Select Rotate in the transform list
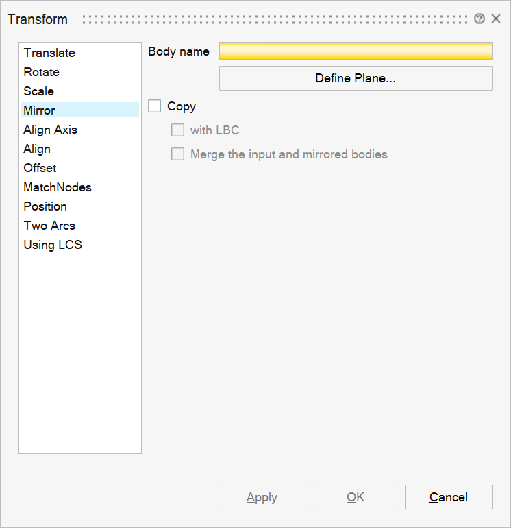Viewport: 511px width, 528px height. [41, 72]
